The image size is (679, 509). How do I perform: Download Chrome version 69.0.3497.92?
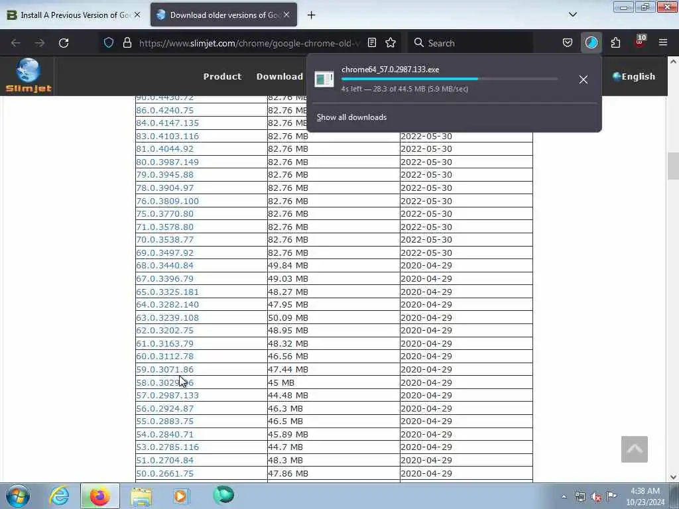tap(164, 253)
